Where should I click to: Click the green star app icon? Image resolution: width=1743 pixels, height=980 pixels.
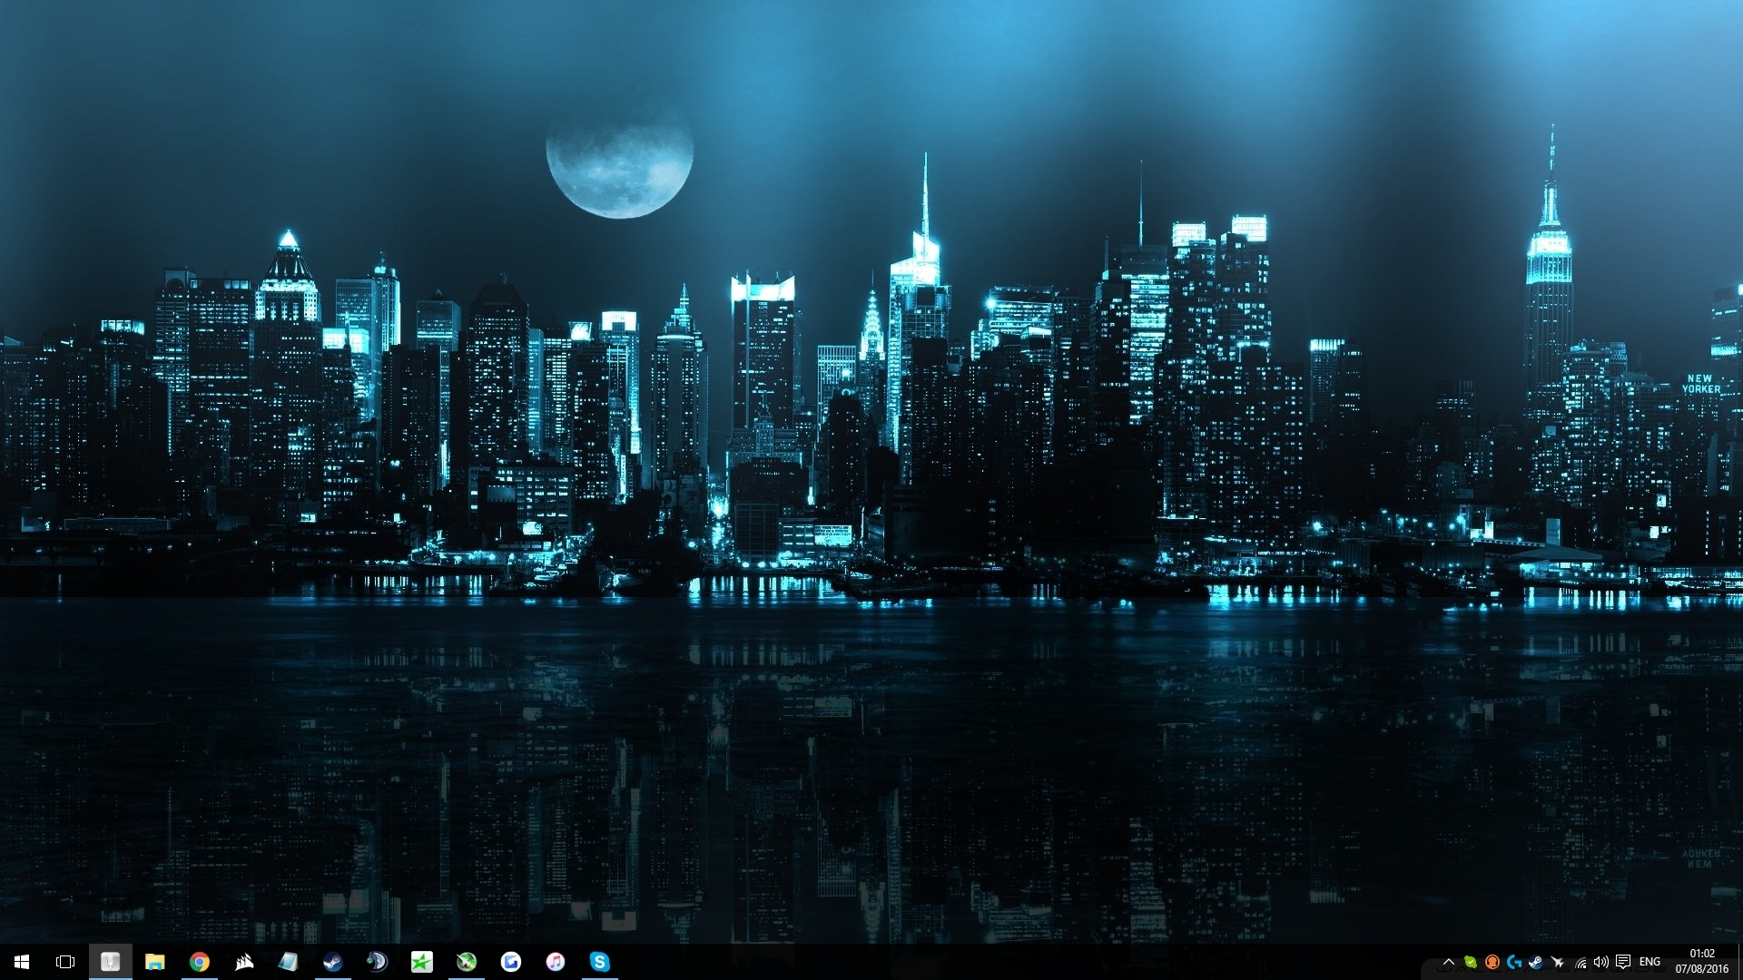[421, 962]
